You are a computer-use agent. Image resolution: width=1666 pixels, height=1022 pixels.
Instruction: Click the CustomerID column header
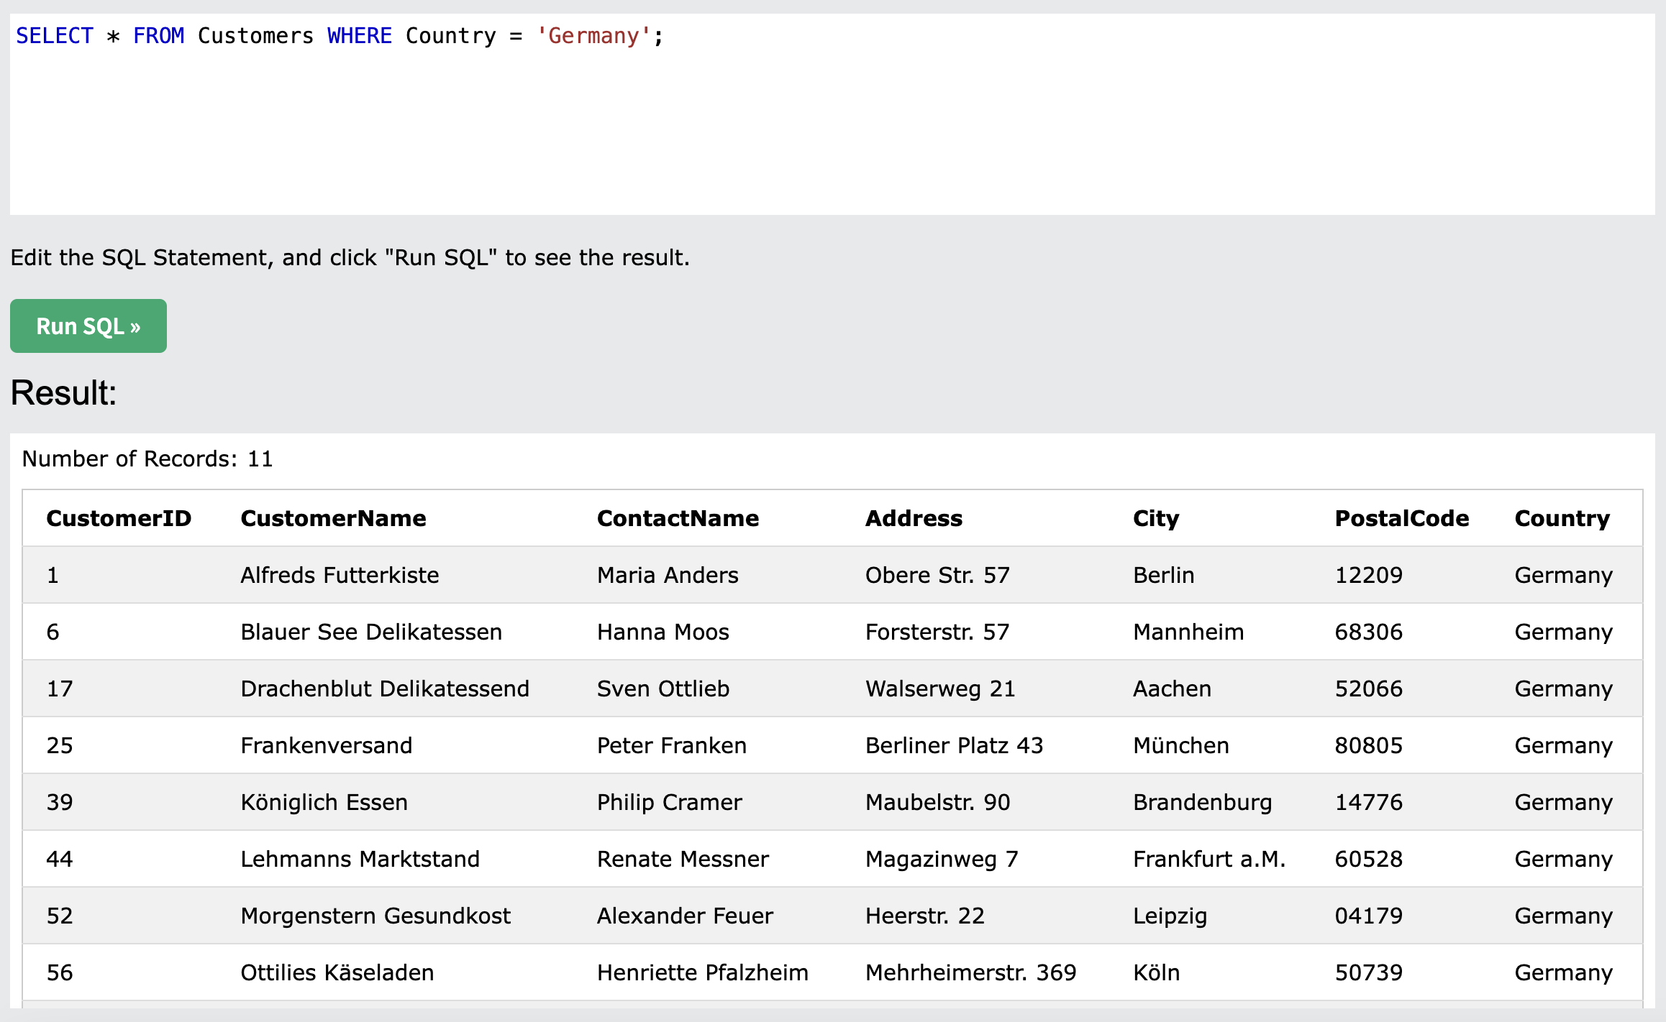tap(119, 518)
